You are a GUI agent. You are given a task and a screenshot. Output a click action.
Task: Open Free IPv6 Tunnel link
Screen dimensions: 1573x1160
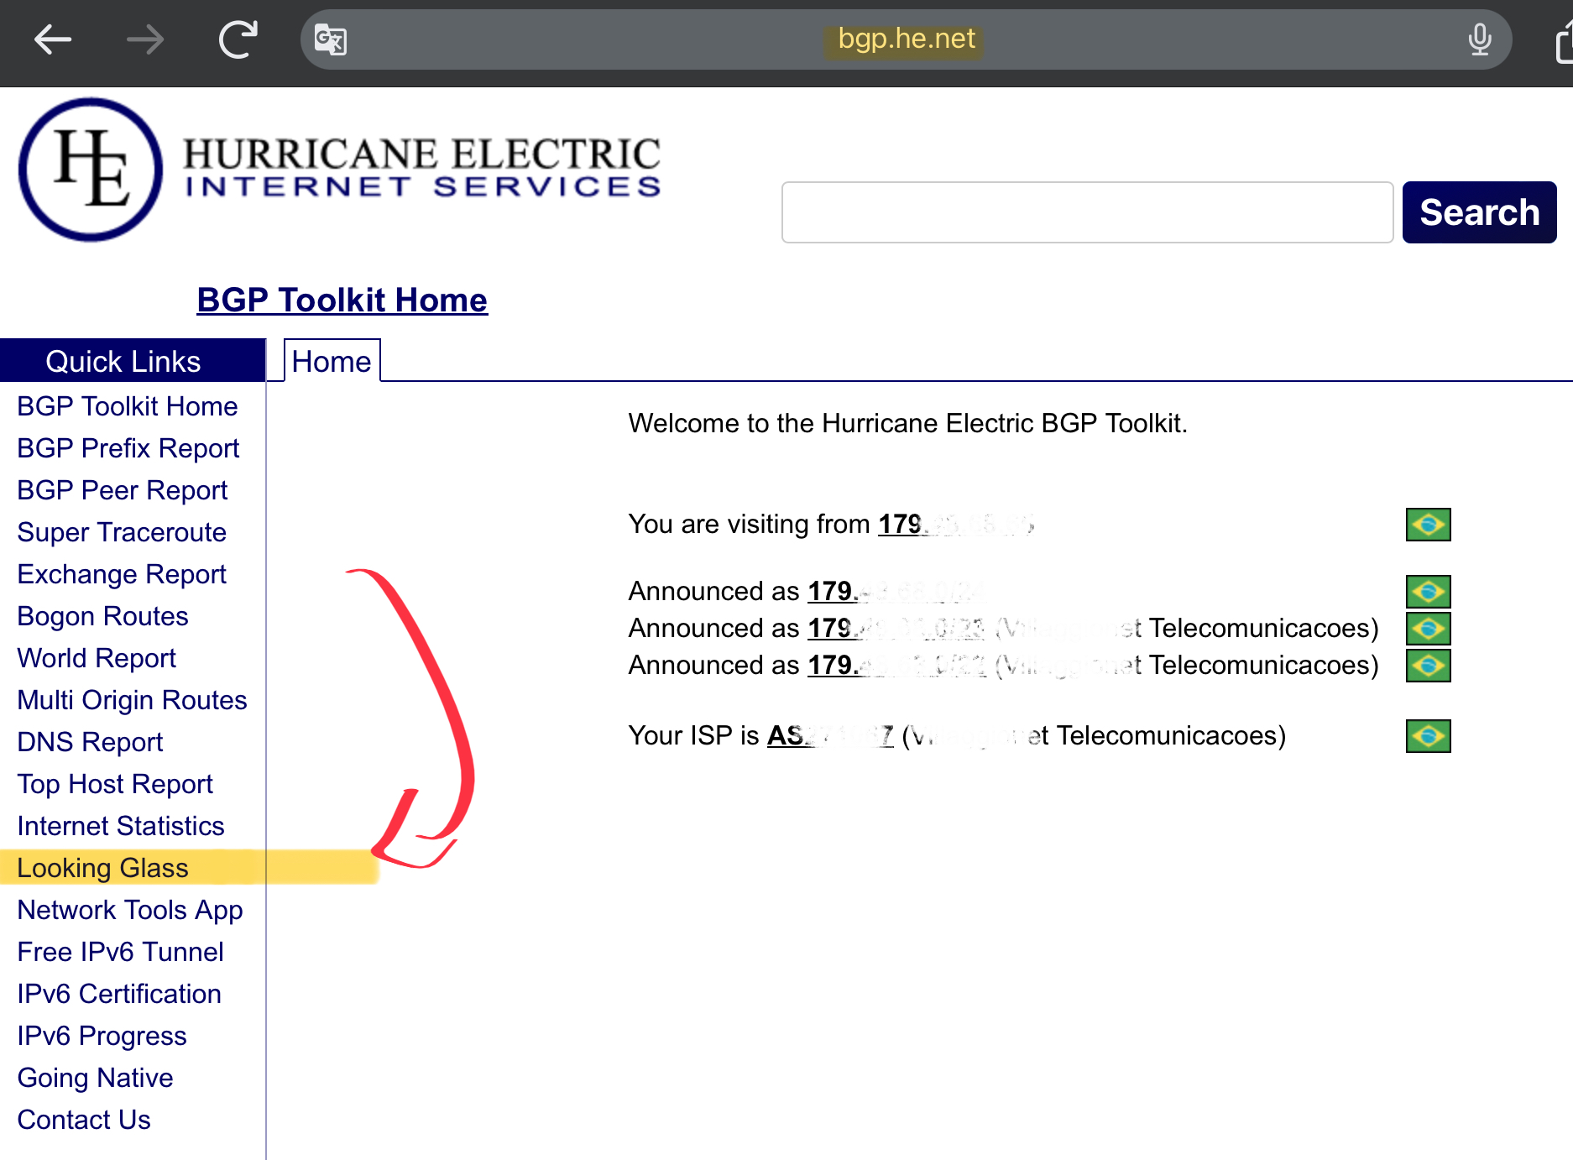click(120, 952)
